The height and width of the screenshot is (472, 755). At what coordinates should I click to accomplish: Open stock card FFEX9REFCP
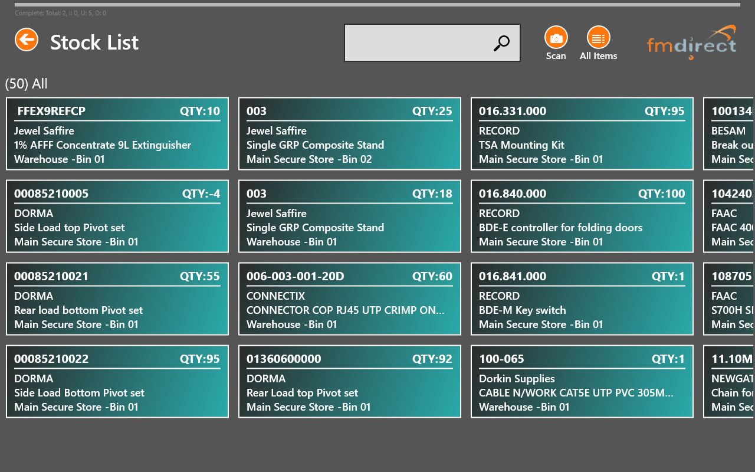[x=117, y=134]
